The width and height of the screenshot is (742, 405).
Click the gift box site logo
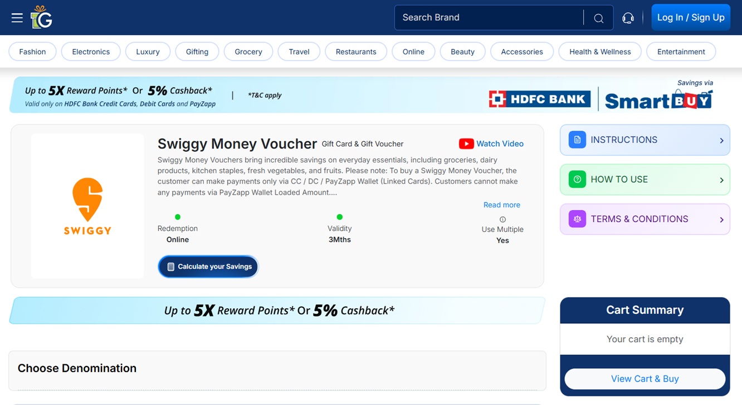41,17
